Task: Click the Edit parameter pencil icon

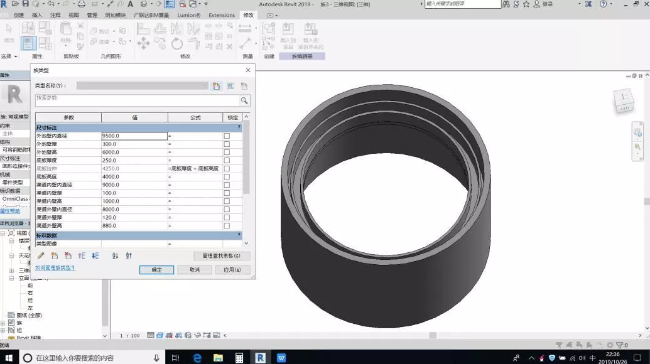Action: pos(41,256)
